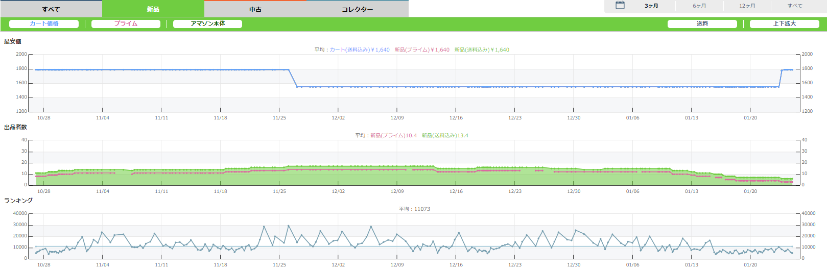Open the calendar date picker icon
Viewport: 827px width, 269px height.
[x=620, y=6]
